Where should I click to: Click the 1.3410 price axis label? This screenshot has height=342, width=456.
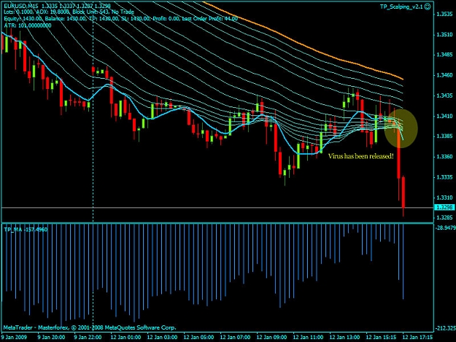point(444,116)
